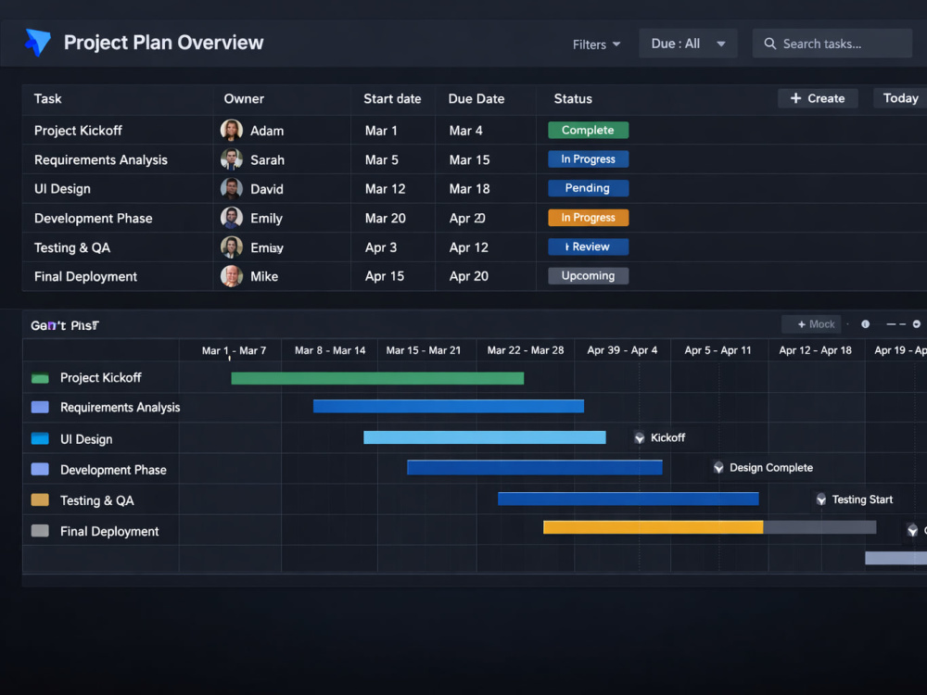The image size is (927, 695).
Task: Click the orange Final Deployment bar
Action: point(654,527)
